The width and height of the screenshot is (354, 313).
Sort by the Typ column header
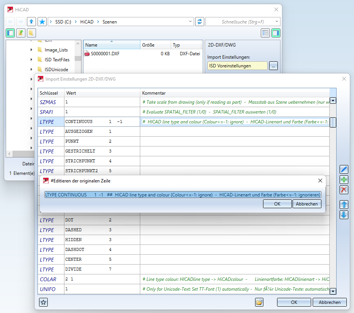pos(186,45)
